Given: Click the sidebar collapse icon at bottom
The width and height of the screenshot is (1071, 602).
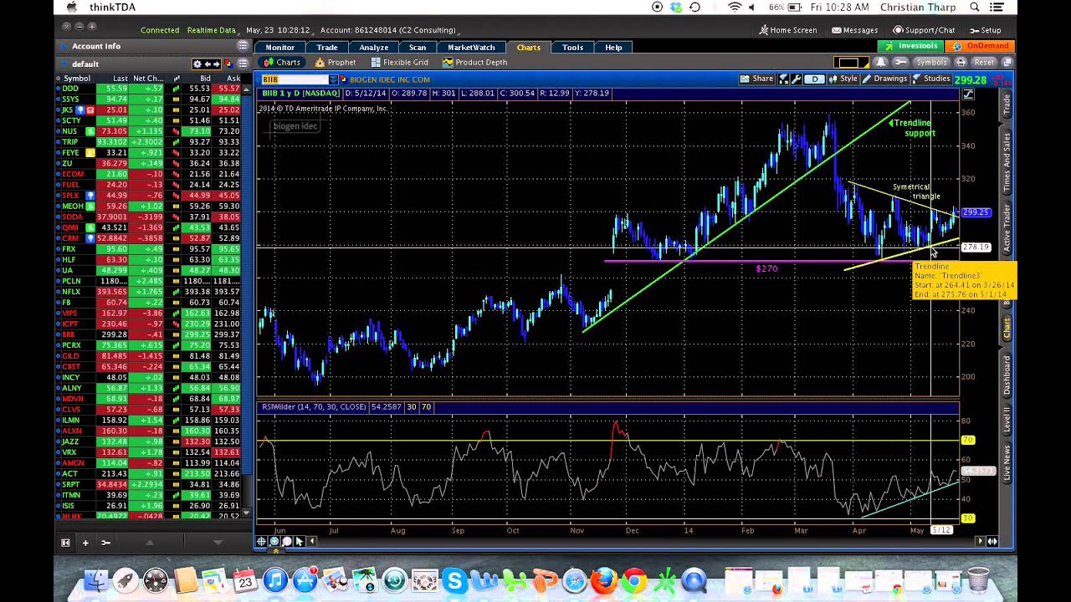Looking at the screenshot, I should tap(65, 543).
